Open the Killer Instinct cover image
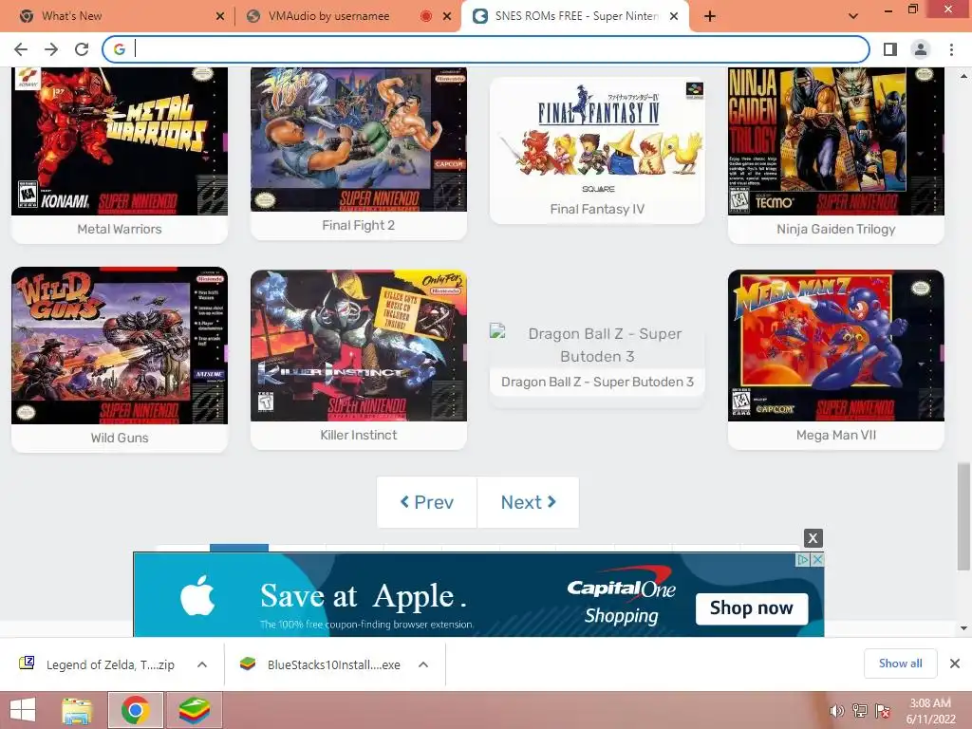 pyautogui.click(x=358, y=346)
